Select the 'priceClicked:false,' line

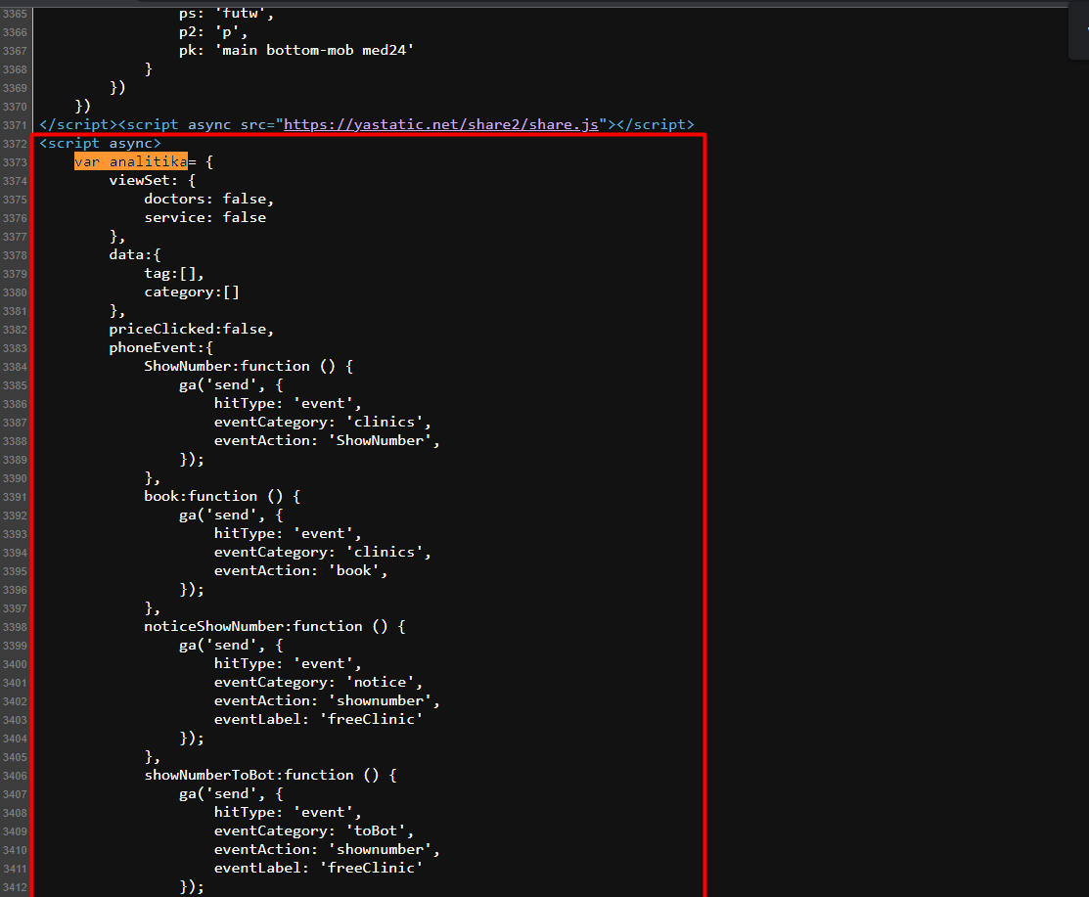pyautogui.click(x=192, y=329)
